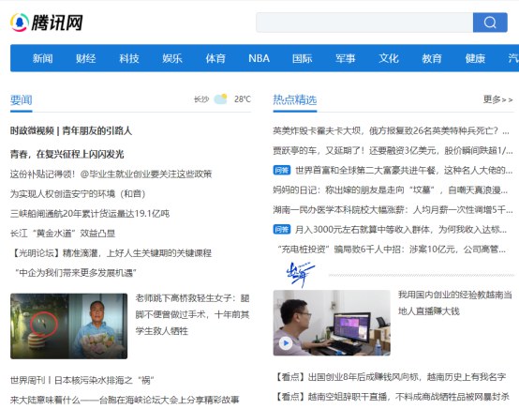Open 世界周刊 日本核污染水排海 article
The width and height of the screenshot is (519, 409).
pyautogui.click(x=82, y=380)
